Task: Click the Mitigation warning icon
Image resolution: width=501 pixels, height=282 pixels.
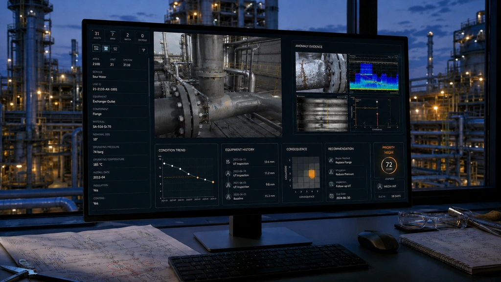Action: pyautogui.click(x=331, y=172)
